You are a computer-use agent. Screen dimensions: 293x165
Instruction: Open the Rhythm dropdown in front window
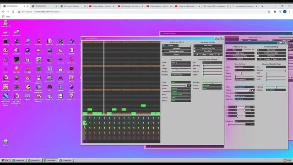pos(181,75)
